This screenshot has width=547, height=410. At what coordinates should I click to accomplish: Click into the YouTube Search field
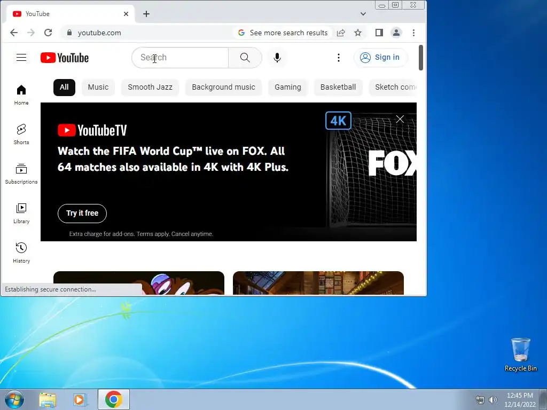(180, 58)
